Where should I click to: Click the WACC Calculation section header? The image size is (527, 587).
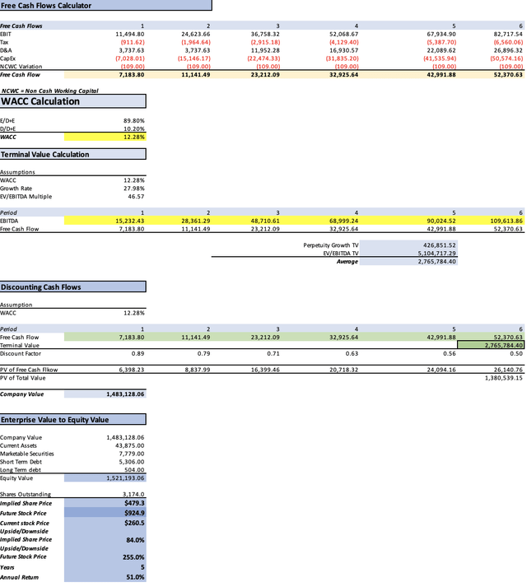(x=73, y=101)
